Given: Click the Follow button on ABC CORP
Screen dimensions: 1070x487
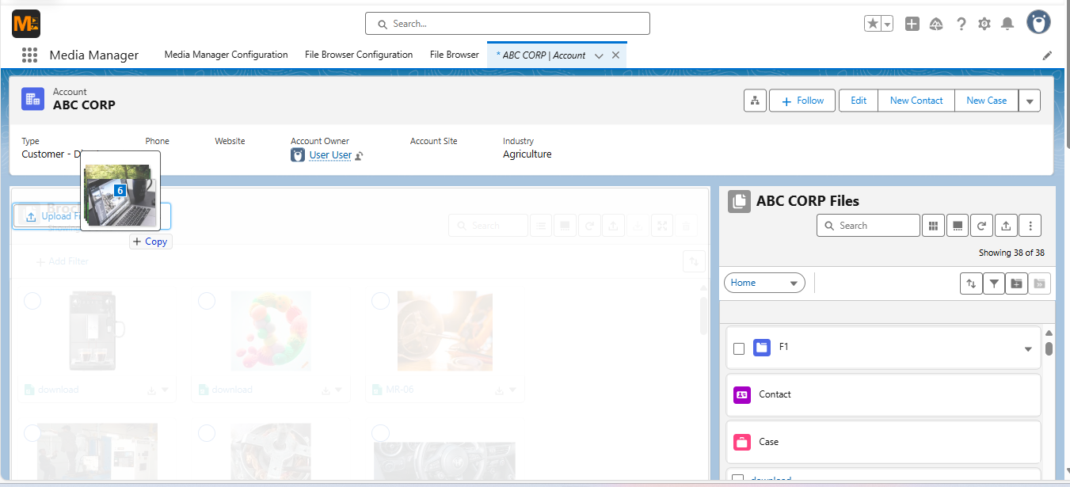Looking at the screenshot, I should 802,101.
